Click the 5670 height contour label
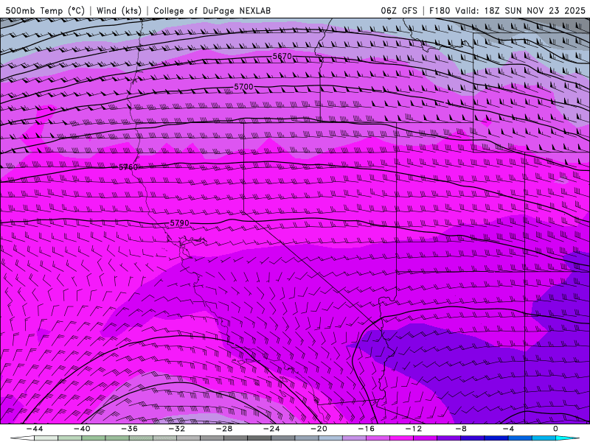This screenshot has height=442, width=590. 282,57
